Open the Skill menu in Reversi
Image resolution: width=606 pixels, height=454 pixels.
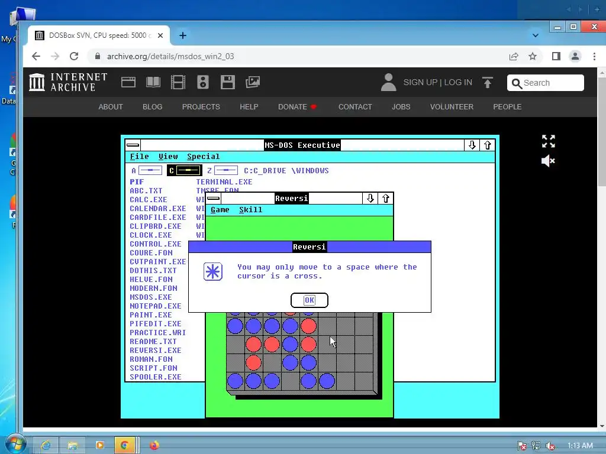coord(250,210)
